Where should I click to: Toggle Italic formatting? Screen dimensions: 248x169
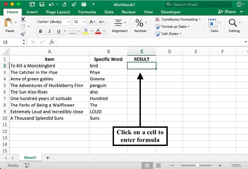[x=50, y=31]
